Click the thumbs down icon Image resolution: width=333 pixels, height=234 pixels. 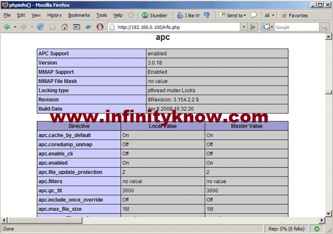click(x=206, y=15)
